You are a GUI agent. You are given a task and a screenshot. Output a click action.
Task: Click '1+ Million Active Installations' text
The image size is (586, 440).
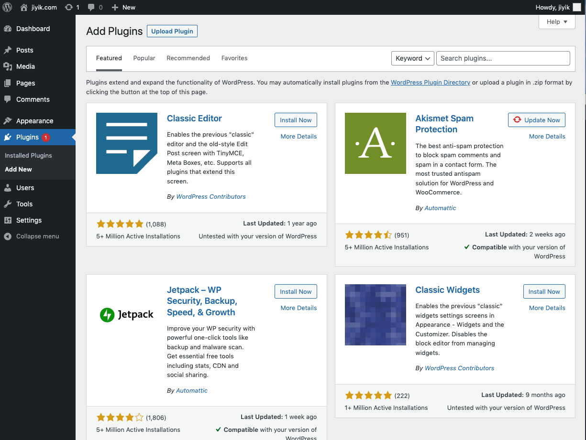coord(387,408)
